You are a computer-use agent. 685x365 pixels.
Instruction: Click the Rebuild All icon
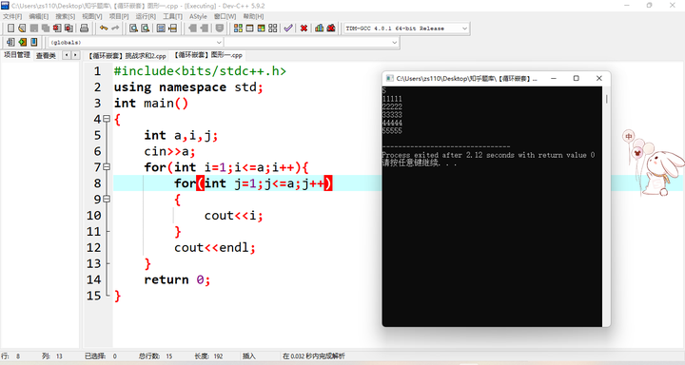(x=273, y=28)
